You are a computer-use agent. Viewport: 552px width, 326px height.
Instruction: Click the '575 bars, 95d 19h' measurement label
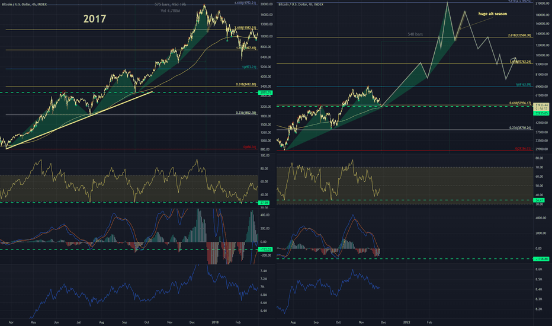(171, 5)
